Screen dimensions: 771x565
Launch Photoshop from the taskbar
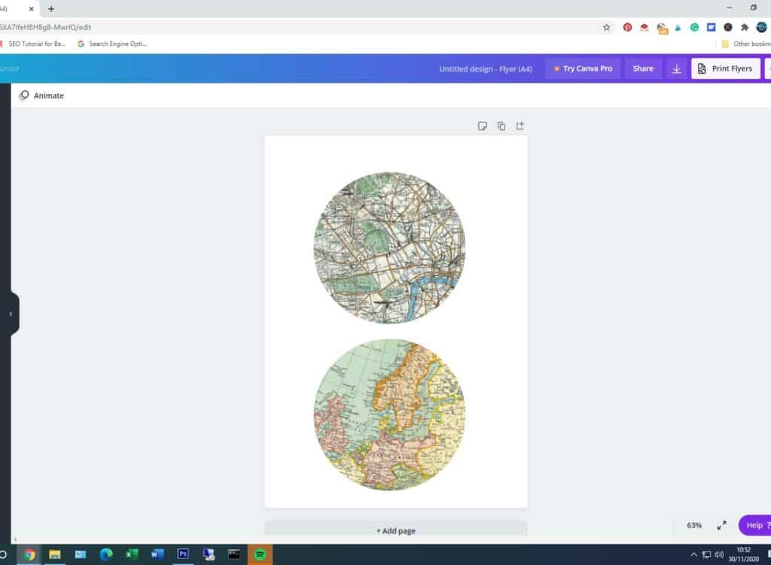pos(182,554)
